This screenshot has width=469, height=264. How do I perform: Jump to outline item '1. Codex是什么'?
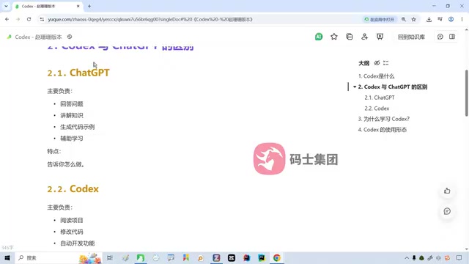point(376,76)
